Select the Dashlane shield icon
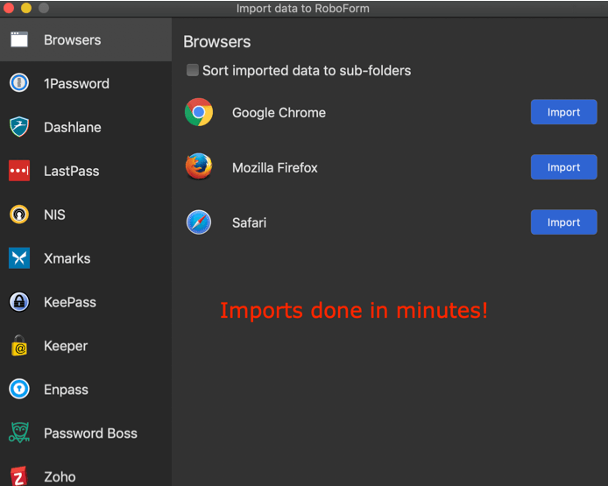 pyautogui.click(x=18, y=127)
